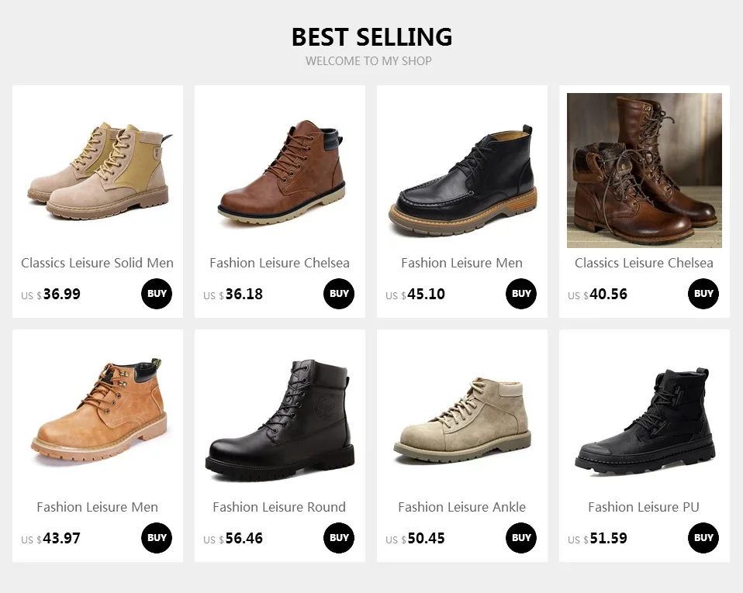743x593 pixels.
Task: Open the black moc-toe boot image
Action: (462, 171)
